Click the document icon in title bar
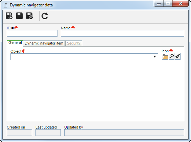The height and width of the screenshot is (142, 191). 5,5
